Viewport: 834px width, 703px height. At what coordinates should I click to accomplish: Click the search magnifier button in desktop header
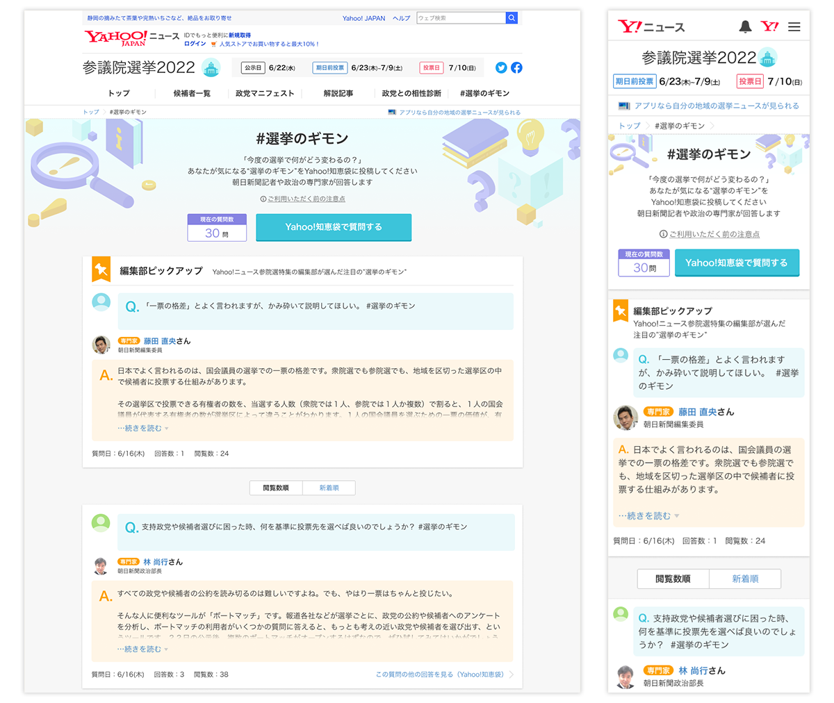pyautogui.click(x=512, y=18)
